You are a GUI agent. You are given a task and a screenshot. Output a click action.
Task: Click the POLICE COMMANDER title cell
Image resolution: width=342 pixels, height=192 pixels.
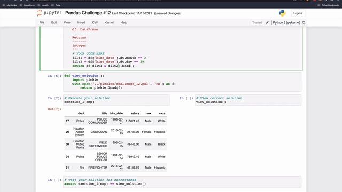click(x=98, y=121)
